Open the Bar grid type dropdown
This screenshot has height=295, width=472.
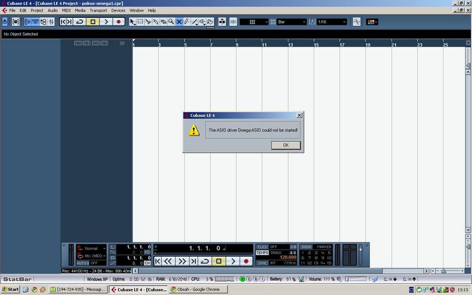coord(291,22)
